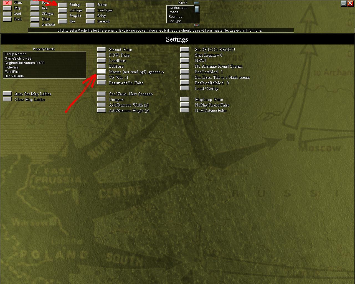Click Clear Map Lables button
This screenshot has height=284, width=355.
[7, 99]
